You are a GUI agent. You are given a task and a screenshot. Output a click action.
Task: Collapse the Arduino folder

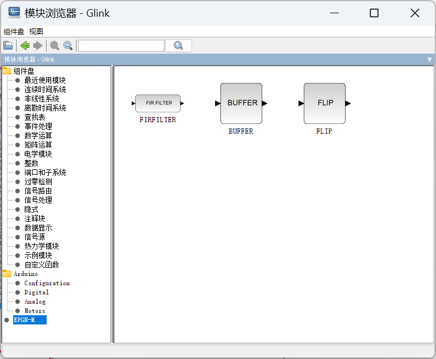[7, 274]
